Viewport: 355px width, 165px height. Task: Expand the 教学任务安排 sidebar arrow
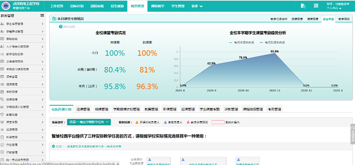click(x=42, y=54)
